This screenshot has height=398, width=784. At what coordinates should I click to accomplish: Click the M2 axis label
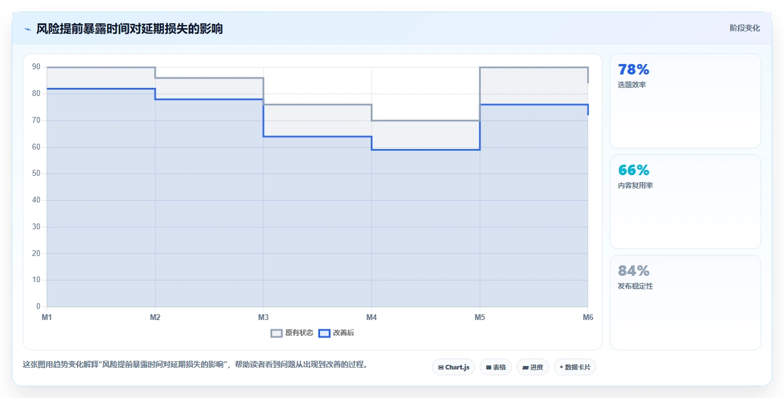coord(155,317)
